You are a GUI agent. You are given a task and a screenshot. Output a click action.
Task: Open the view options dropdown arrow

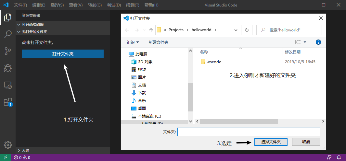pos(305,42)
